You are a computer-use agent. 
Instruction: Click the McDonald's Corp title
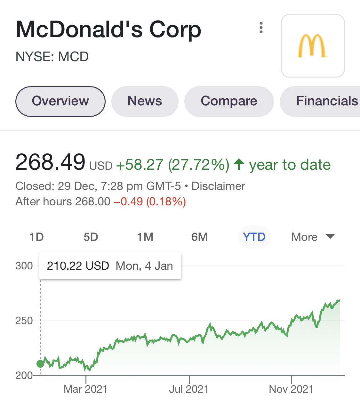108,30
